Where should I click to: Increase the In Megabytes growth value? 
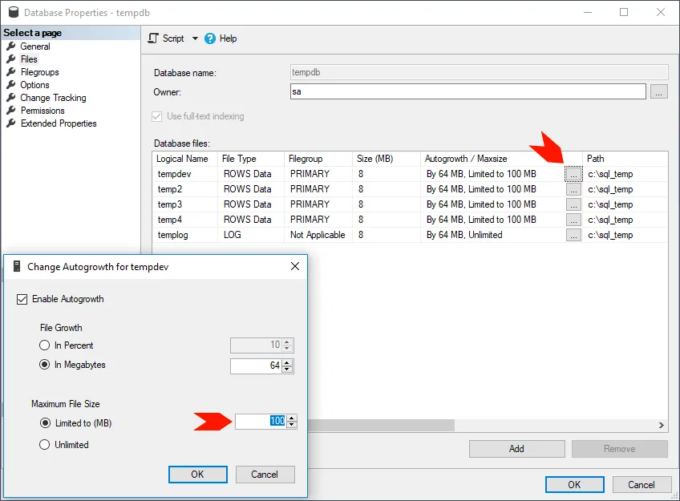[289, 362]
